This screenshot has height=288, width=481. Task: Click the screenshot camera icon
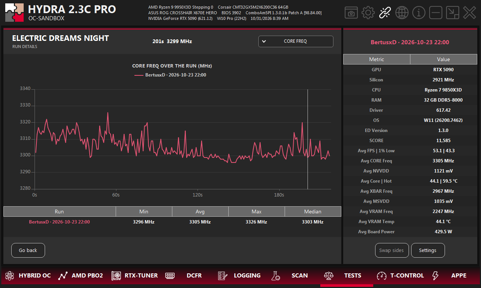tap(351, 13)
